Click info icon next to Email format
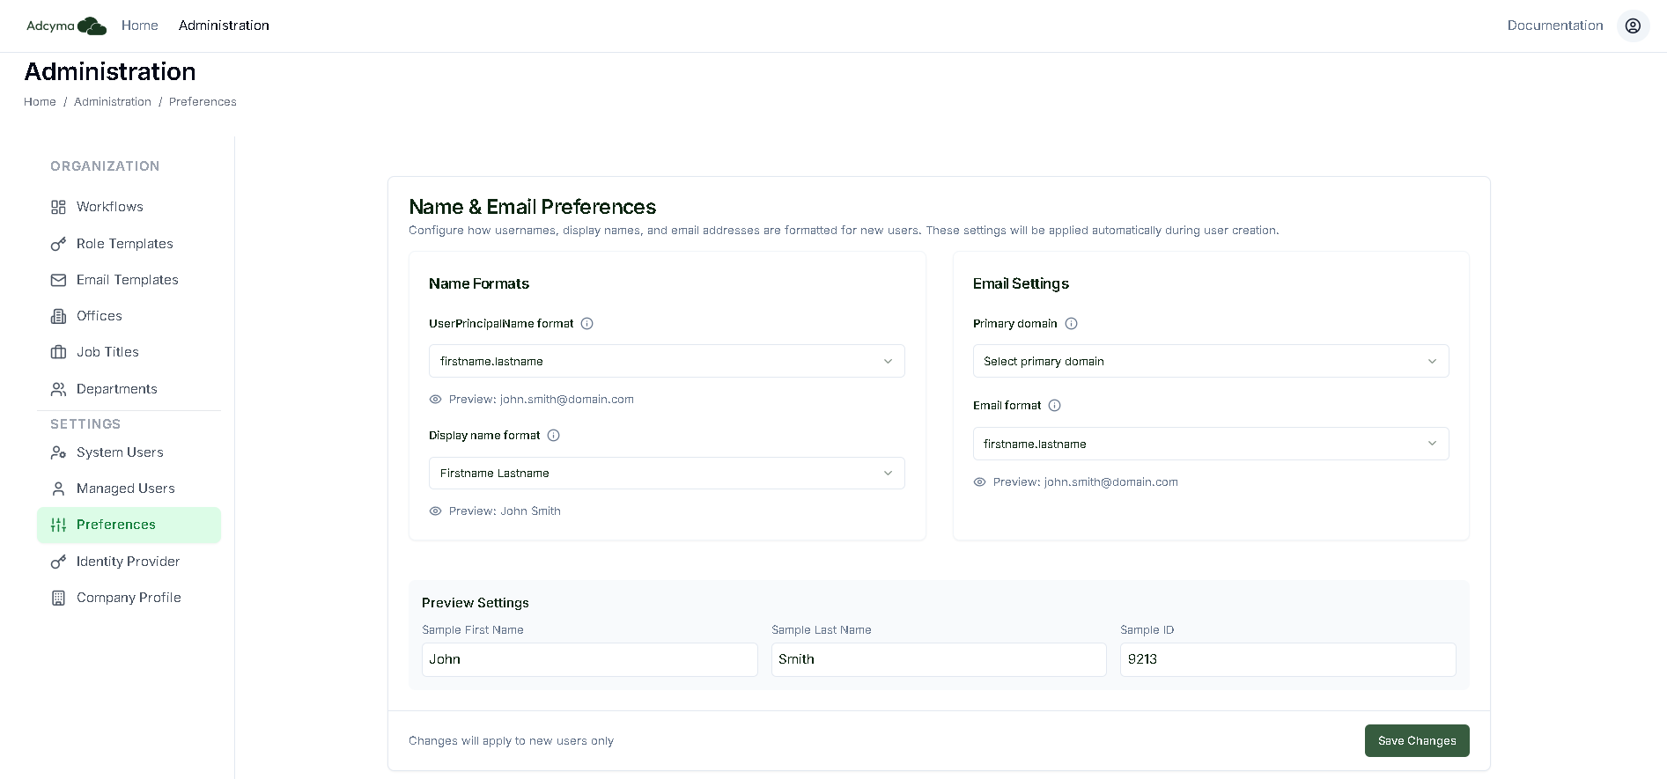Screen dimensions: 1667x779 click(1055, 406)
